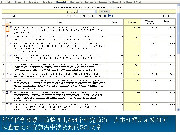The image size is (180, 135).
Task: Show citation graph for graphene conductivity front
Action: tap(11, 27)
